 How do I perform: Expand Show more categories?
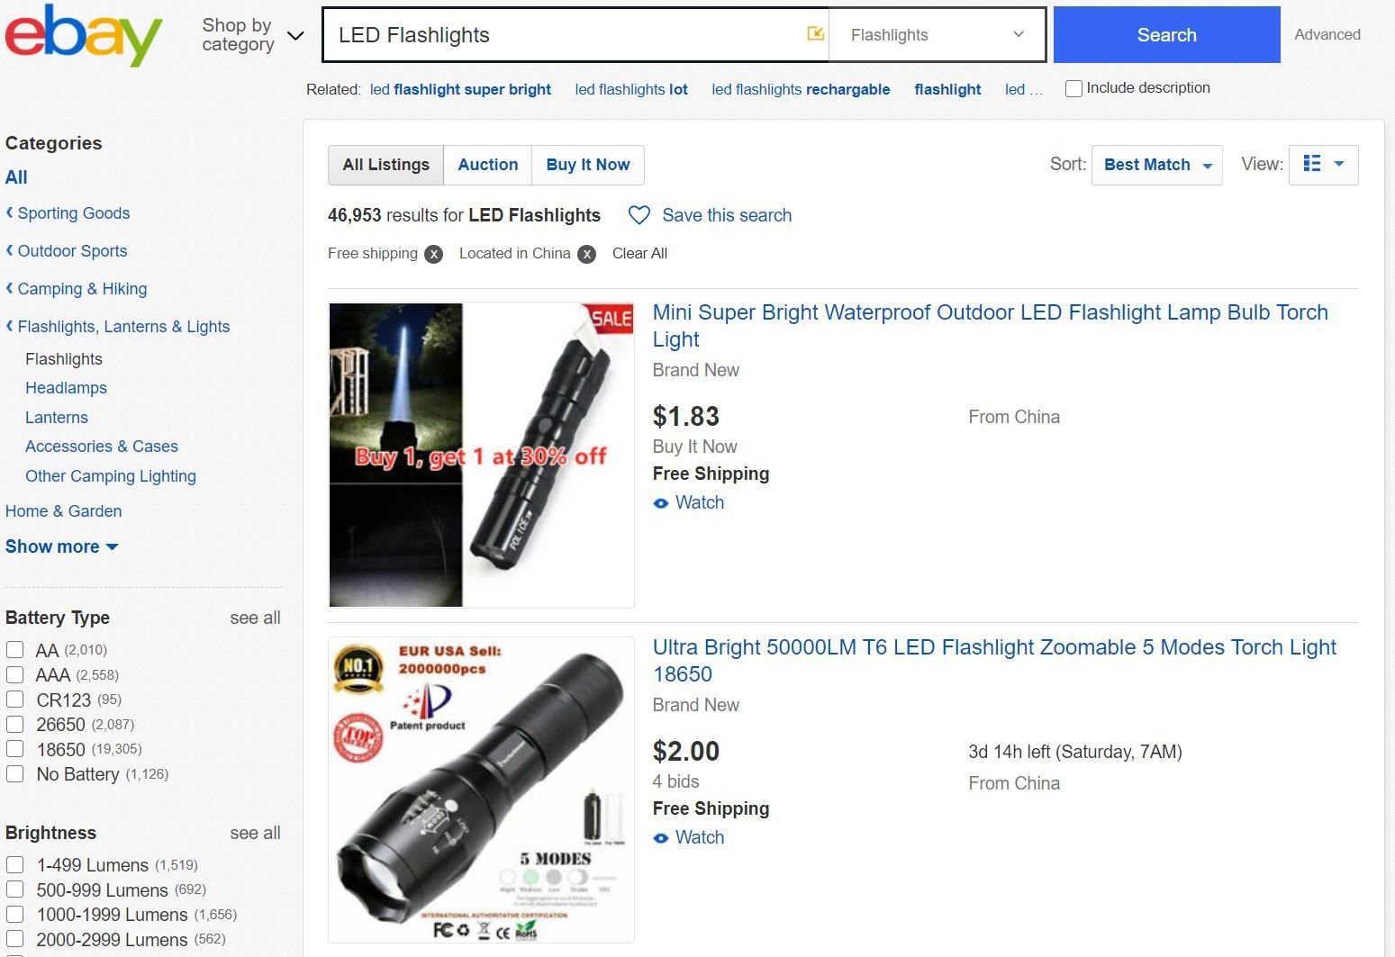pyautogui.click(x=61, y=546)
